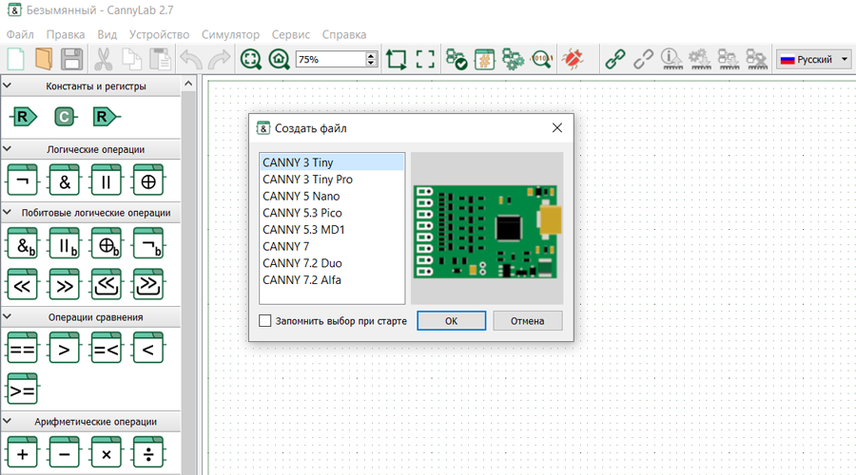The image size is (856, 475).
Task: Close the 'Создать файл' dialog
Action: (x=556, y=127)
